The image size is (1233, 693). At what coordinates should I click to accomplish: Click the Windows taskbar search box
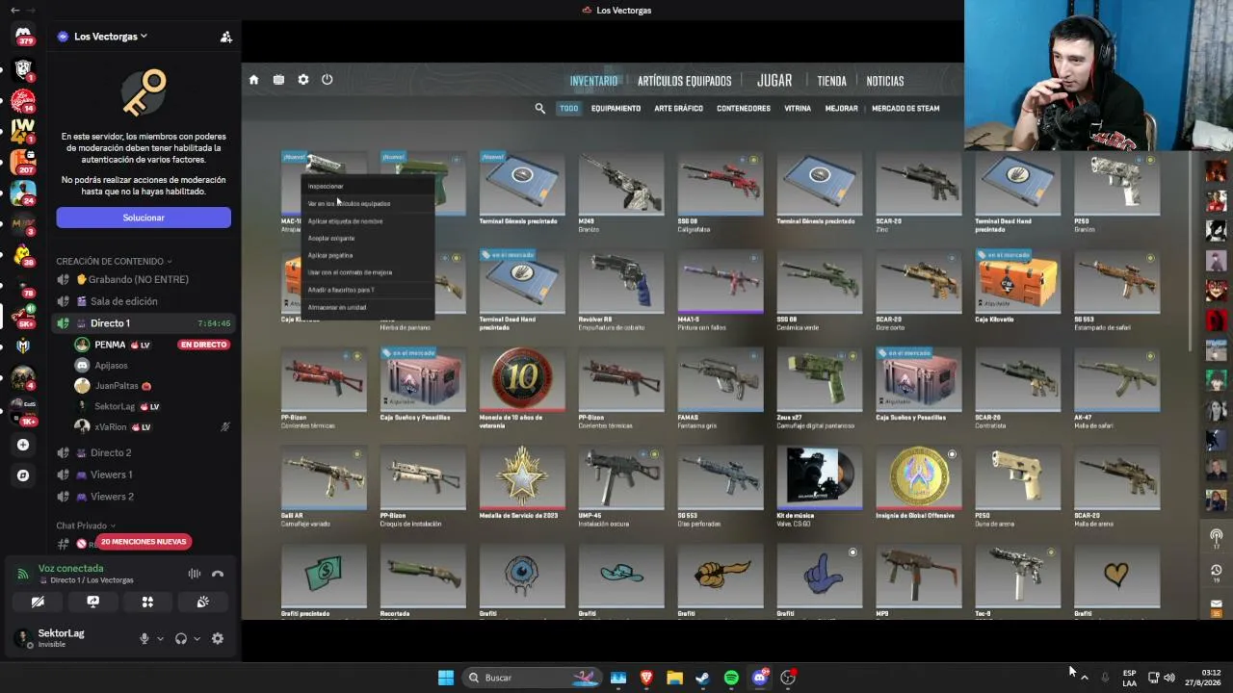tap(533, 678)
